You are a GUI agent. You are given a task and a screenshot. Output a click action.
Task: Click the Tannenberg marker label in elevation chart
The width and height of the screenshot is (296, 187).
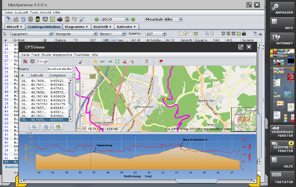tap(104, 145)
